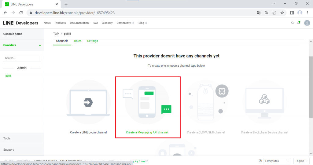Image resolution: width=313 pixels, height=165 pixels.
Task: Switch to the Roles tab
Action: point(78,41)
